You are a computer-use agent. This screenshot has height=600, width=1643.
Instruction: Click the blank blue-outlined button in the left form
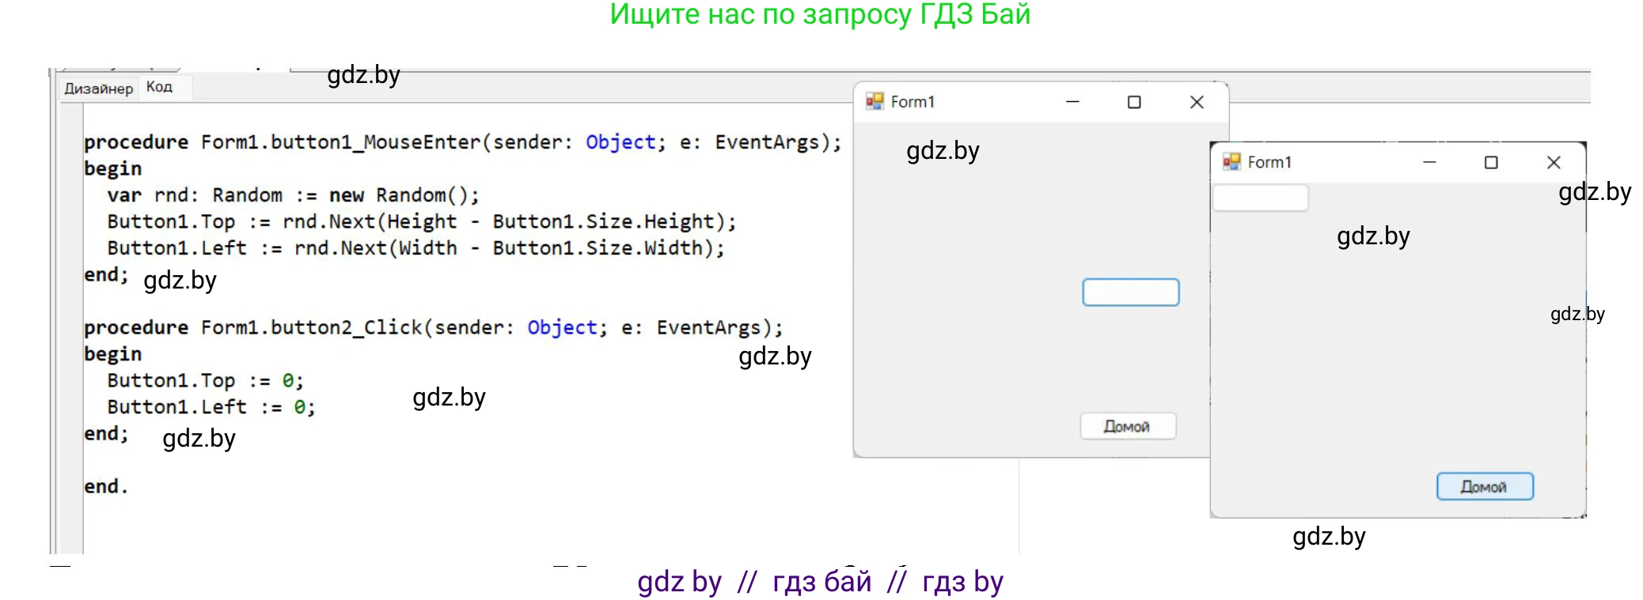click(1130, 292)
